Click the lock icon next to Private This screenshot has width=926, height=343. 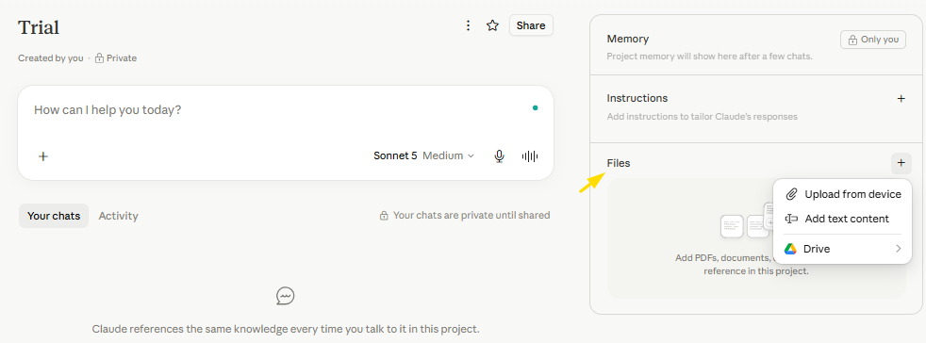click(x=99, y=57)
